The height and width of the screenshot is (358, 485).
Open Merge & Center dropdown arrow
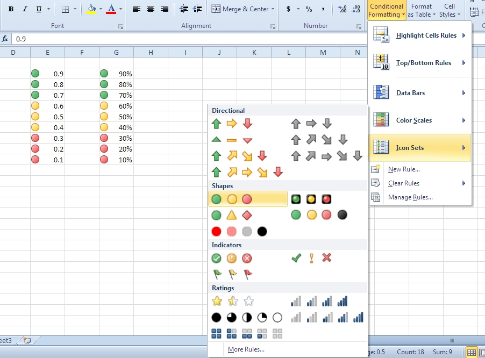273,9
